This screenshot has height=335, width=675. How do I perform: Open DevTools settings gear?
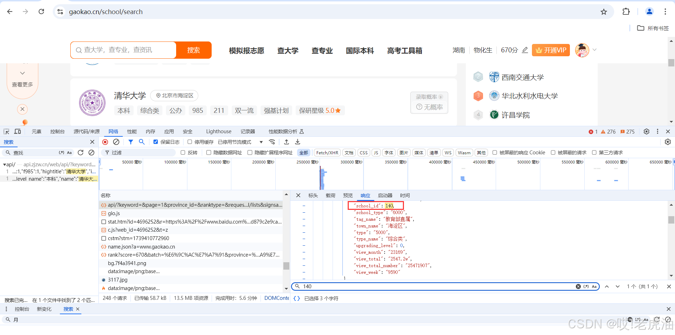(x=646, y=131)
